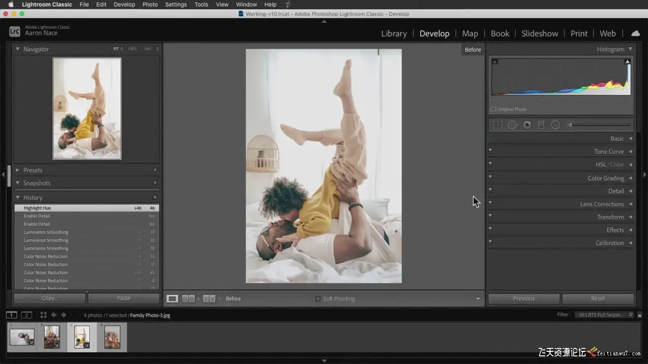This screenshot has width=648, height=364.
Task: Expand the Presets panel
Action: 18,170
